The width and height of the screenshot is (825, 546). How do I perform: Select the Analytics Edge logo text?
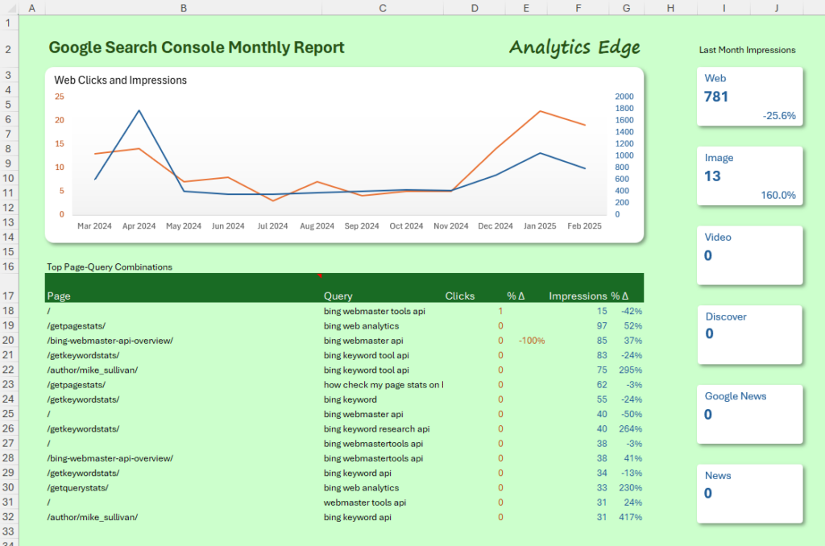574,47
